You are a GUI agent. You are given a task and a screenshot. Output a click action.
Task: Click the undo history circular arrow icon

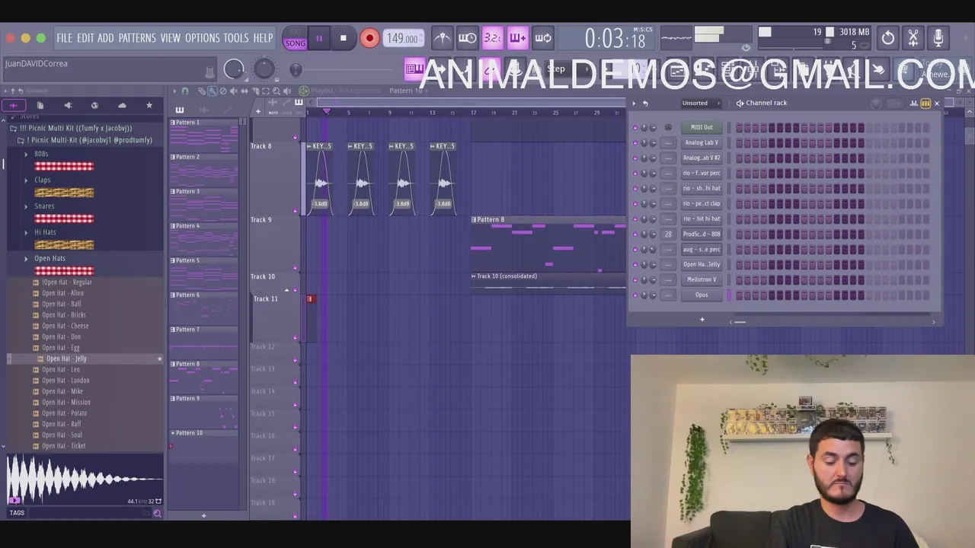888,37
